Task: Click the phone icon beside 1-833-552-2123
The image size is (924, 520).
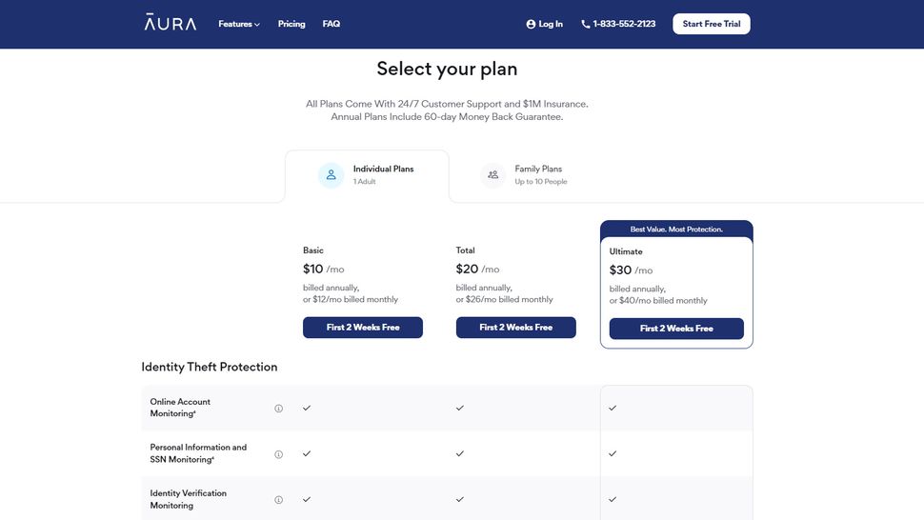Action: tap(586, 24)
